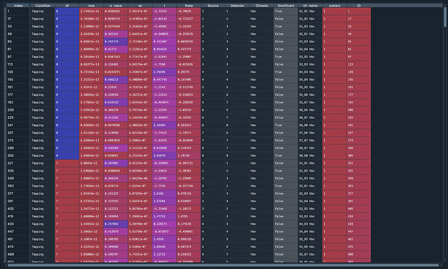Image resolution: width=448 pixels, height=269 pixels.
Task: Select the Detector column header
Action: pos(237,5)
